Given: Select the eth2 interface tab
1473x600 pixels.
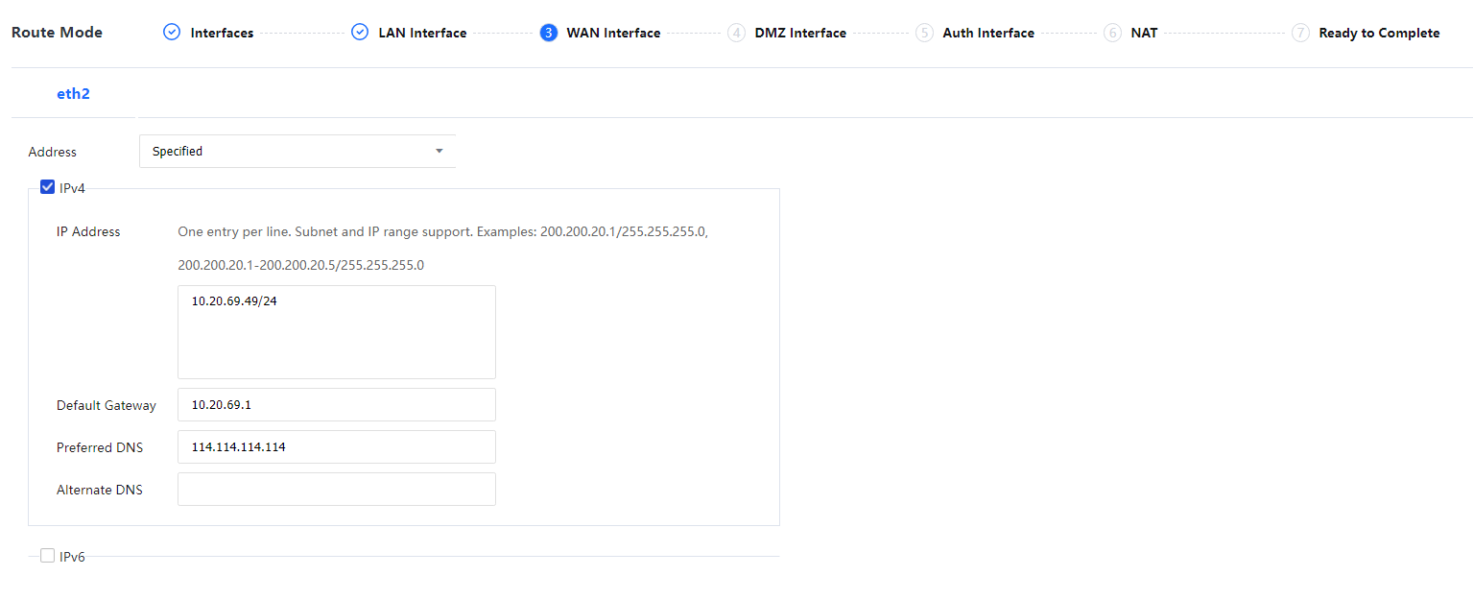Looking at the screenshot, I should tap(73, 94).
